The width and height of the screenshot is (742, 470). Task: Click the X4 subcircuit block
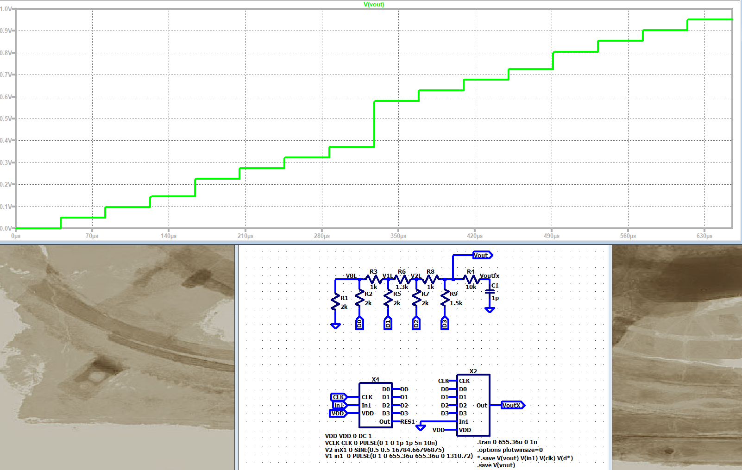point(375,405)
